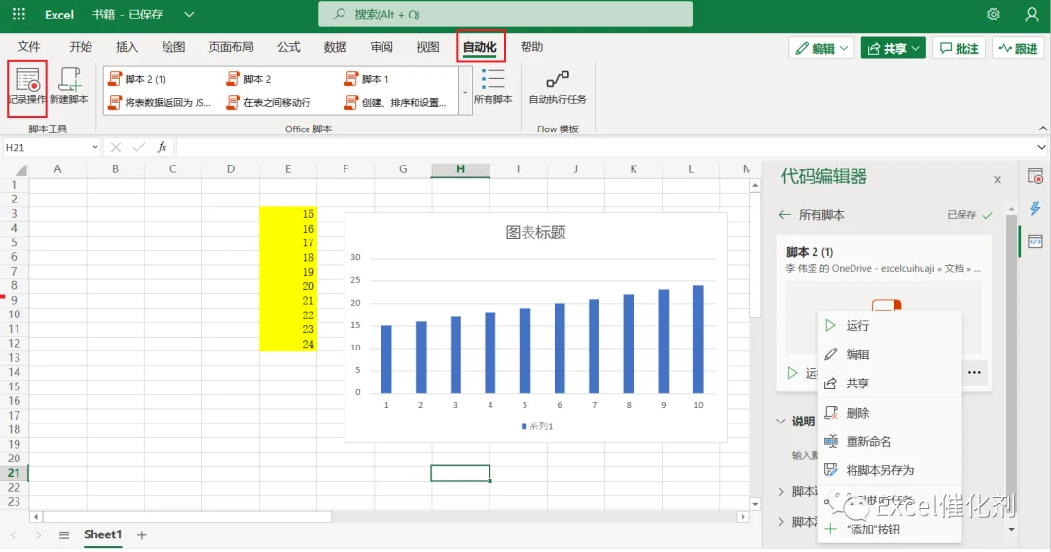Image resolution: width=1051 pixels, height=552 pixels.
Task: Click the back arrow beside 所有脚本
Action: click(x=785, y=214)
